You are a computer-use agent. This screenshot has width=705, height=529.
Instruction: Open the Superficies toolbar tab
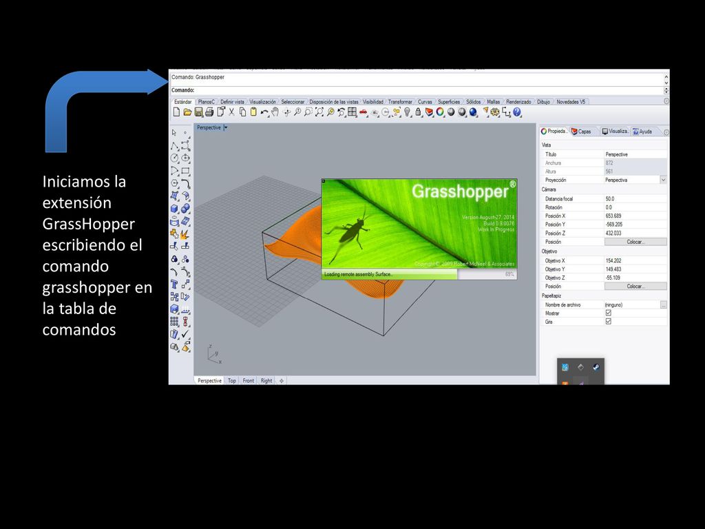coord(449,102)
